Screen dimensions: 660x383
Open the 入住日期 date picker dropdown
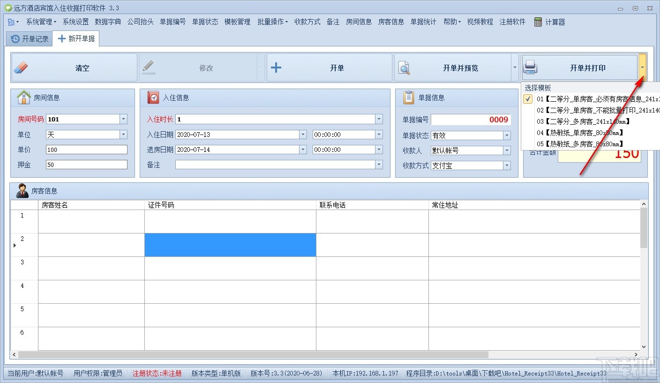302,135
